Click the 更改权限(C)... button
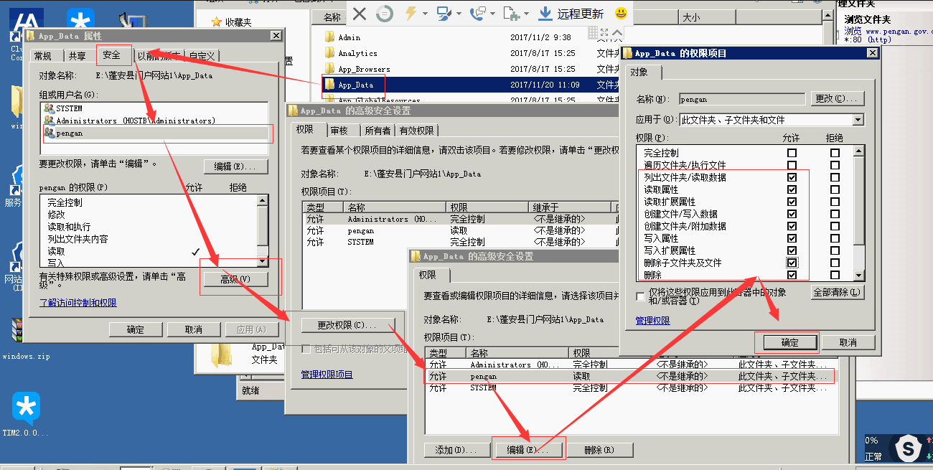Screen dimensions: 933x470 pos(348,325)
